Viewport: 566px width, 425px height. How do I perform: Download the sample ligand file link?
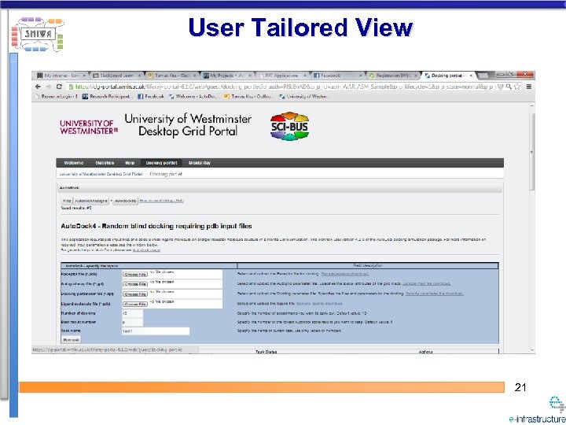[x=319, y=304]
